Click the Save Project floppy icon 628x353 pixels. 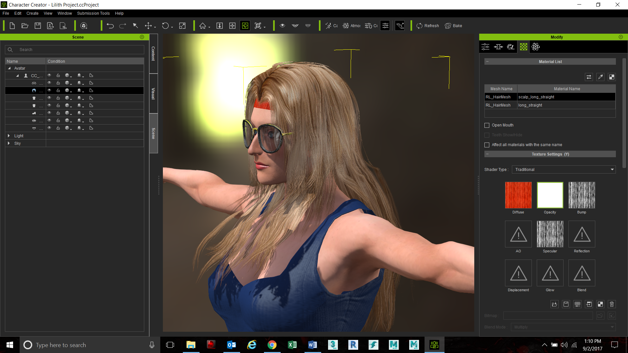38,26
